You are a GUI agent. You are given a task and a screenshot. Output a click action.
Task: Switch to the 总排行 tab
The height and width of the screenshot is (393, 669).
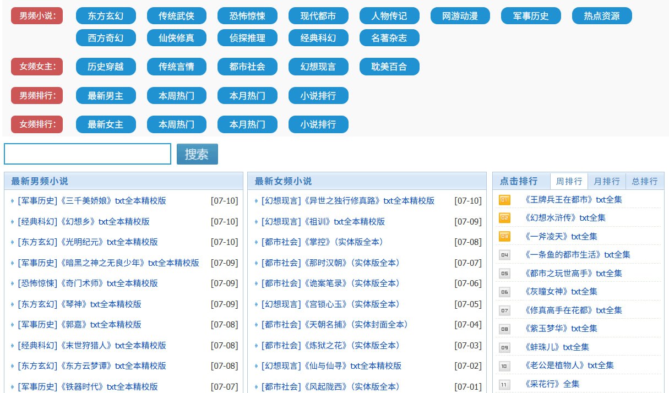645,181
